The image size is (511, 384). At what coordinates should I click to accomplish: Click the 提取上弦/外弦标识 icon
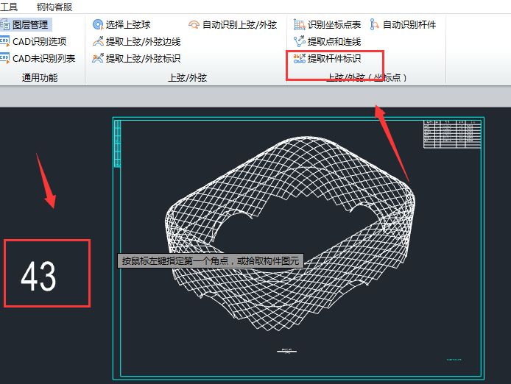(98, 58)
